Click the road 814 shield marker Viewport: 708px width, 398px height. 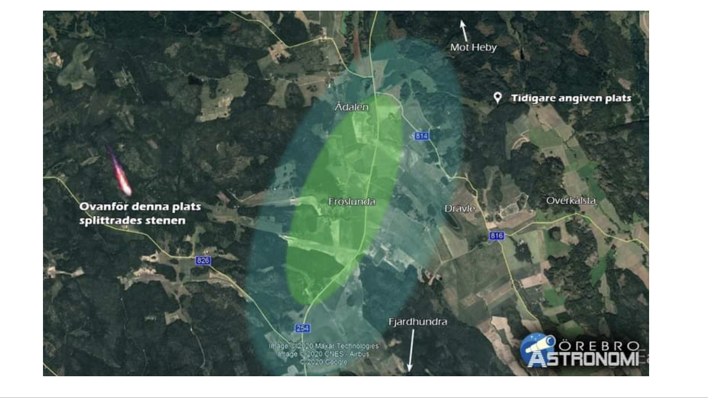421,136
